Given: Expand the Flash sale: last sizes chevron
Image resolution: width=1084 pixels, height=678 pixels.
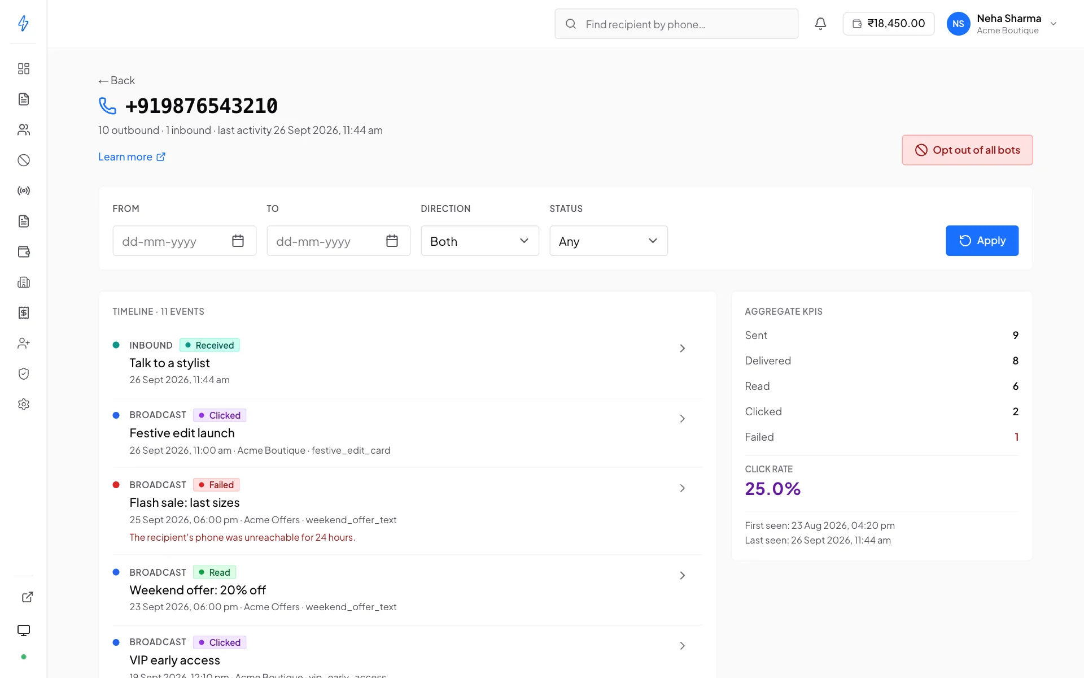Looking at the screenshot, I should tap(682, 488).
